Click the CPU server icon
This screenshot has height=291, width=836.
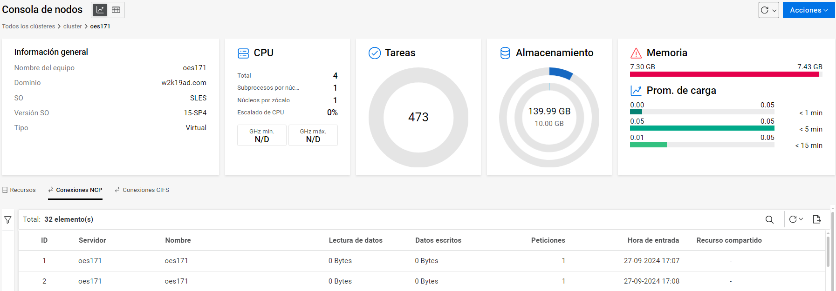[243, 53]
